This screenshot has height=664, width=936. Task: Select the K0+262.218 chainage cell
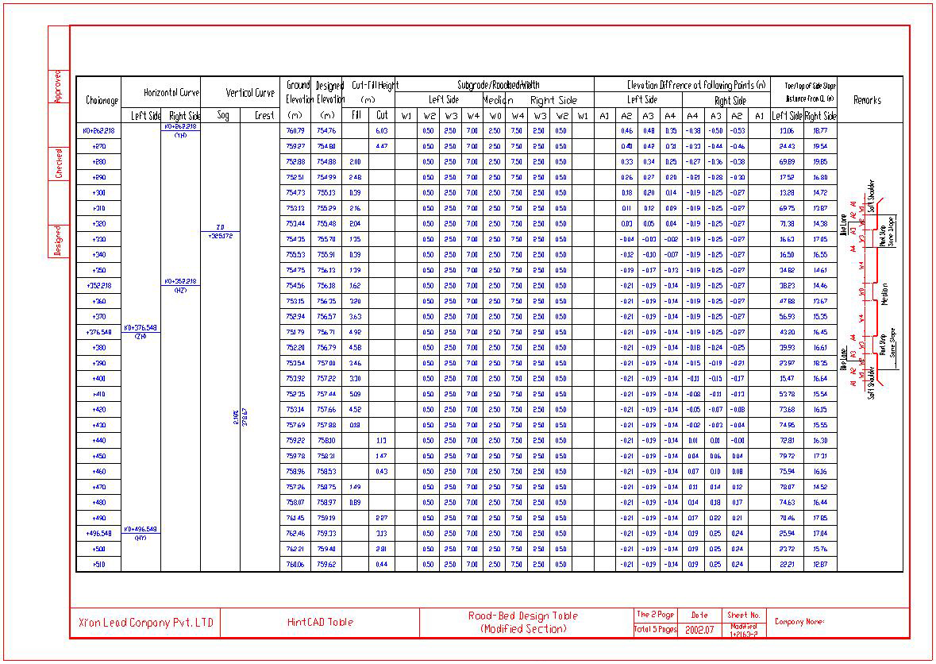(x=98, y=131)
